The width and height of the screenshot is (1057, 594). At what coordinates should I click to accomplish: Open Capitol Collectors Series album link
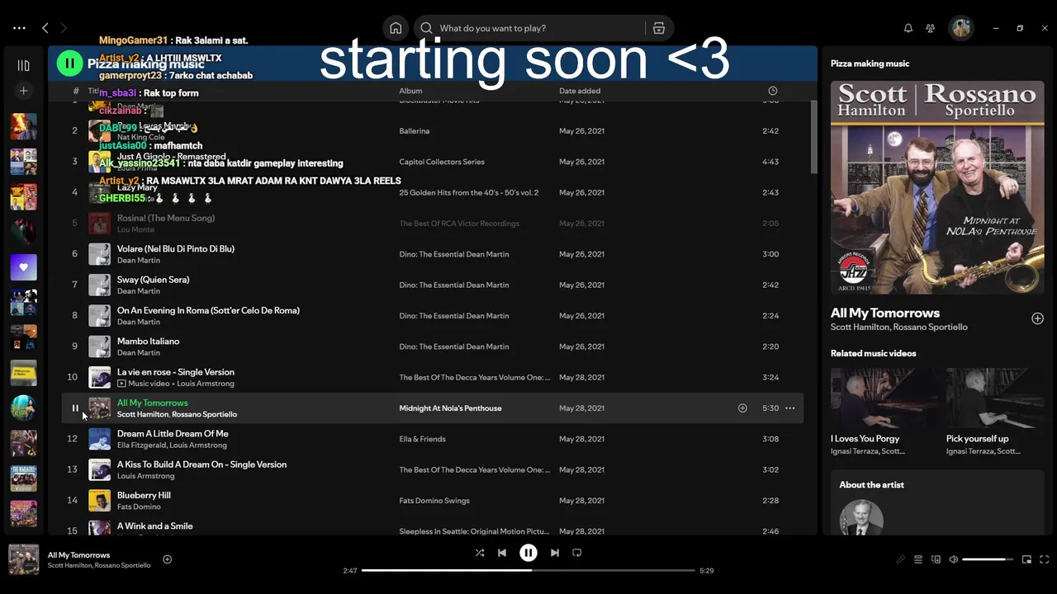(x=442, y=162)
